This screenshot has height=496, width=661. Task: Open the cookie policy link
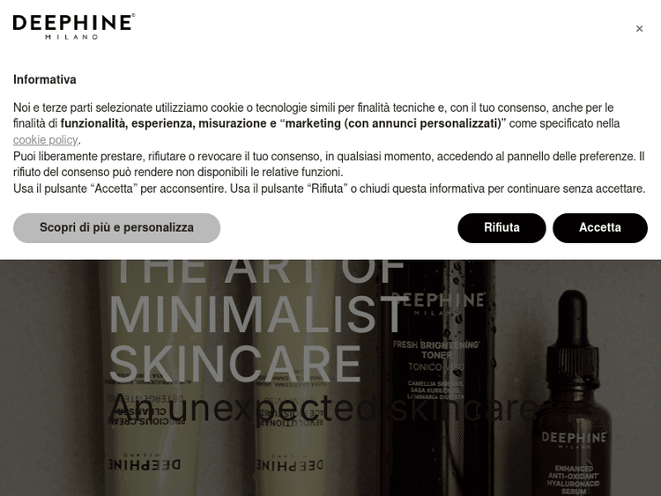pos(46,139)
